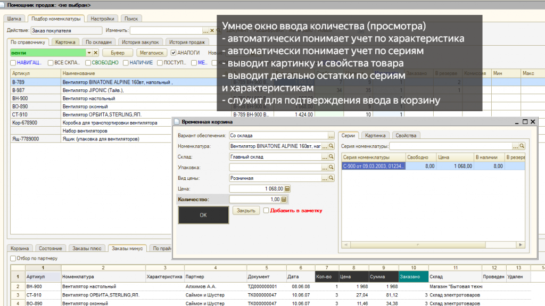Image resolution: width=545 pixels, height=306 pixels.
Task: Sort series table by Свободно header
Action: click(420, 157)
